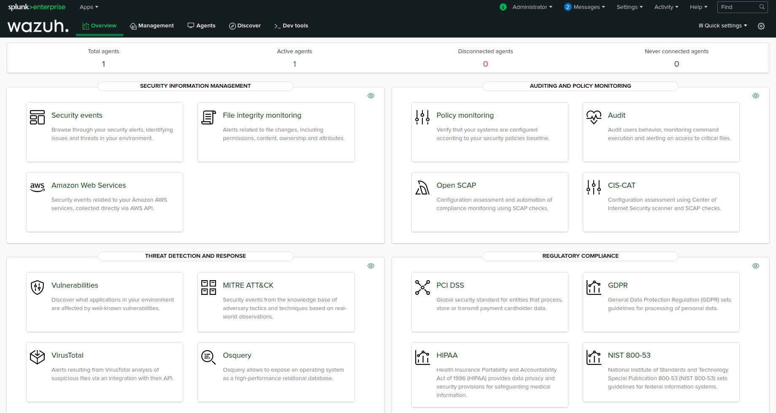Click the Osquery magnifier icon

click(x=208, y=357)
